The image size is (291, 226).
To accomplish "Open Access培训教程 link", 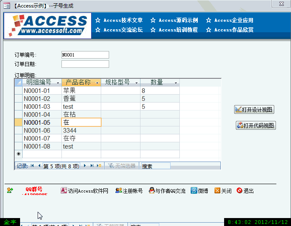I will (178, 30).
